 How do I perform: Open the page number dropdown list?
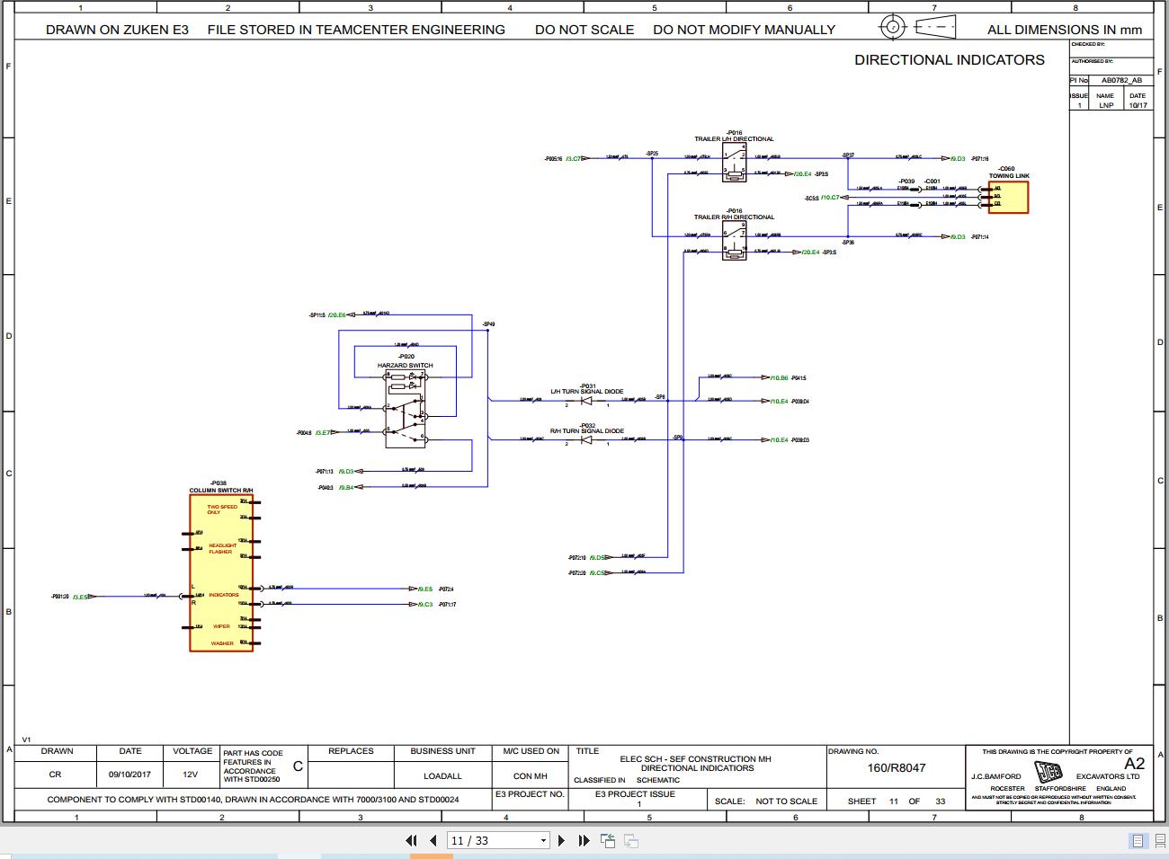tap(544, 840)
